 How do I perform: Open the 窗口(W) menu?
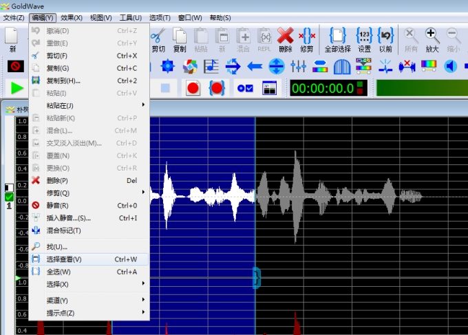190,18
